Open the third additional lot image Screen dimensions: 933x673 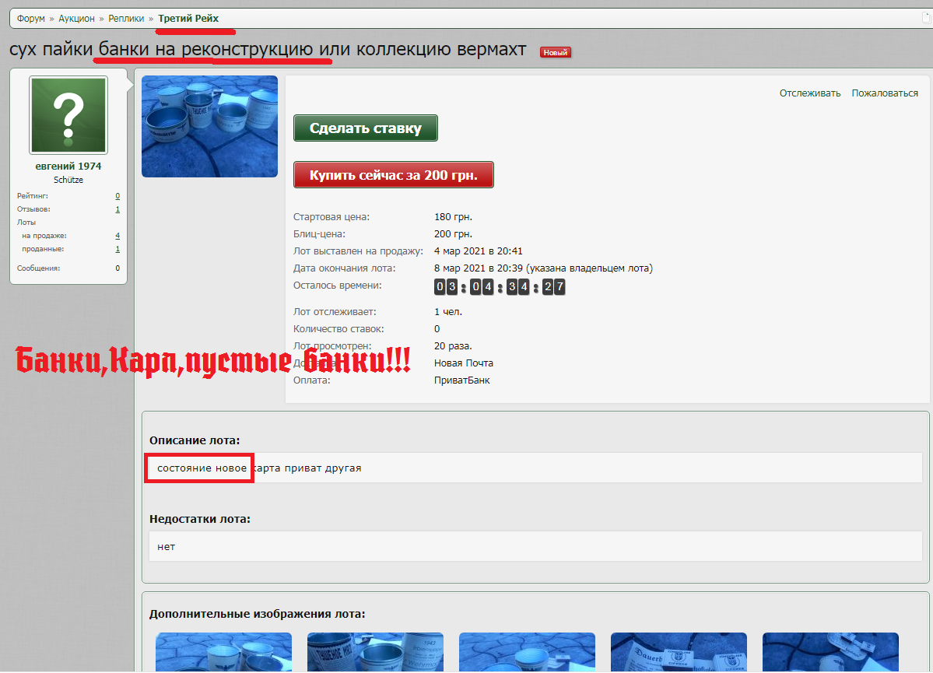click(527, 652)
